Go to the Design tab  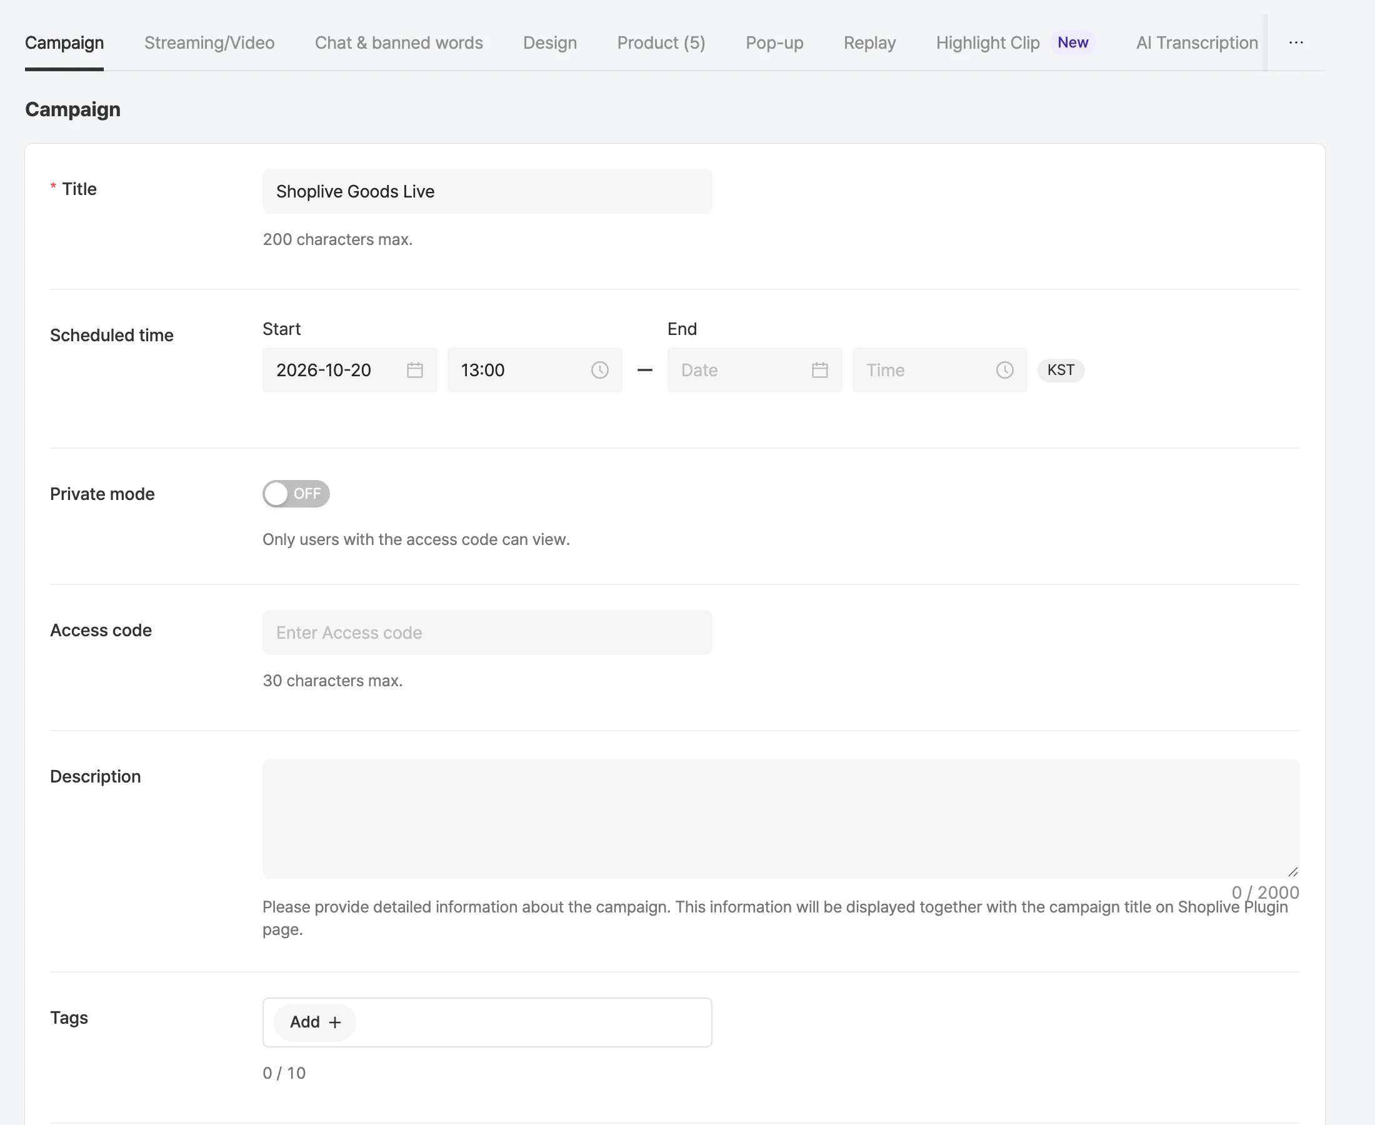coord(550,42)
